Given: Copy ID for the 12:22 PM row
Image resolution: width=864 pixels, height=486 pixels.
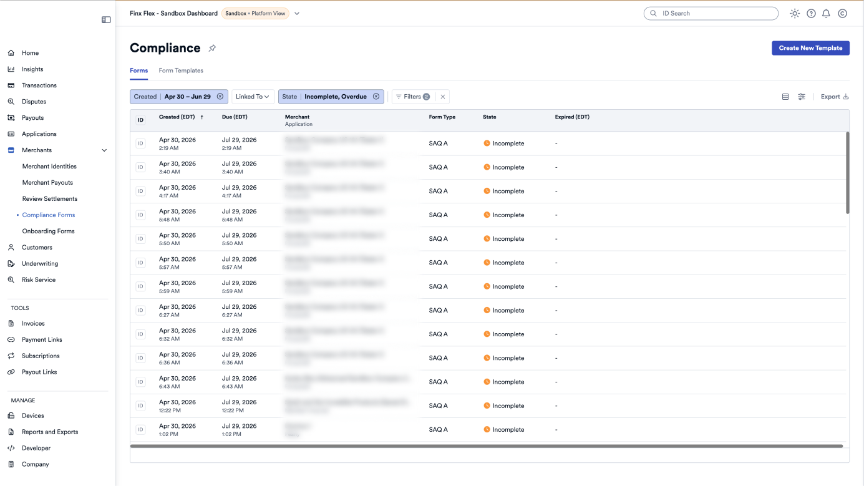Looking at the screenshot, I should [x=140, y=406].
